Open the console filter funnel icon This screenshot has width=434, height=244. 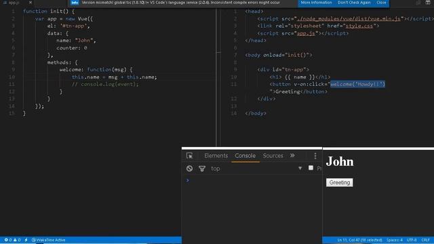pyautogui.click(x=202, y=169)
